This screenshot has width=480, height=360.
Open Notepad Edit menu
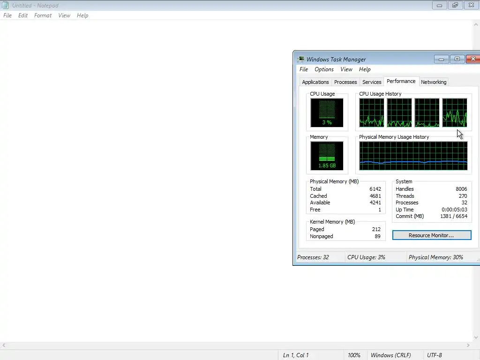(x=23, y=15)
